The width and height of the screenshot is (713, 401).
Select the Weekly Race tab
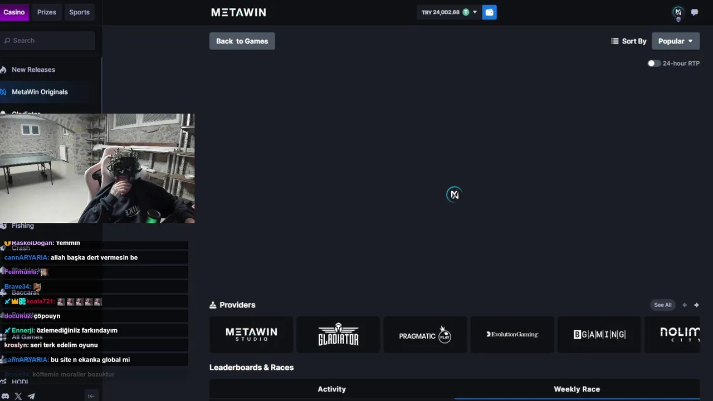click(577, 389)
